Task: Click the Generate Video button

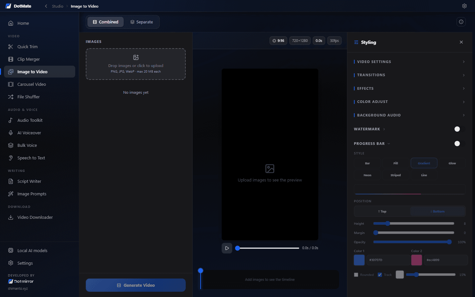Action: click(x=136, y=285)
